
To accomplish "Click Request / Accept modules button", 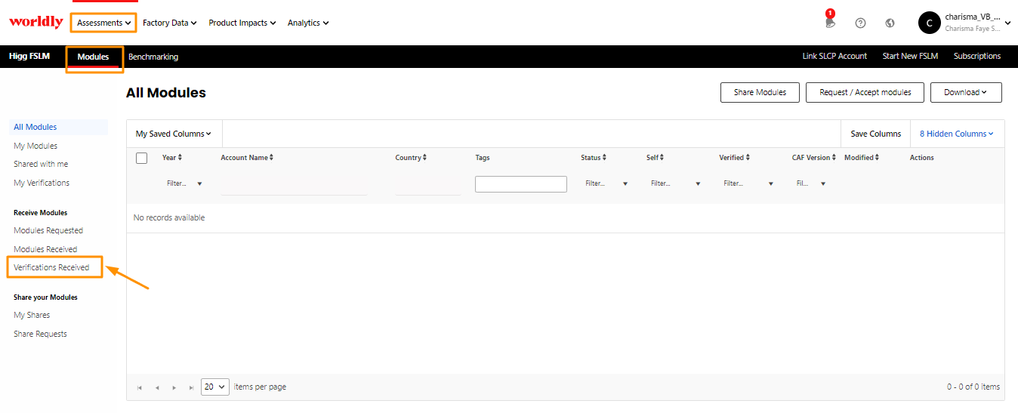I will click(865, 92).
